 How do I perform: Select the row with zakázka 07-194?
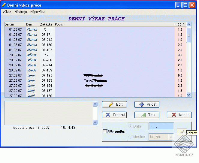(x=95, y=86)
